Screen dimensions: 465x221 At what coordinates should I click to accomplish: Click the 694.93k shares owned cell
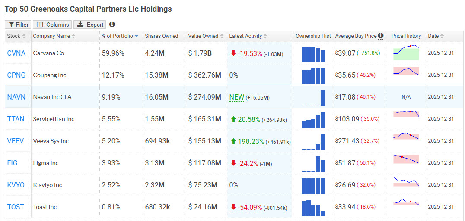(x=157, y=141)
